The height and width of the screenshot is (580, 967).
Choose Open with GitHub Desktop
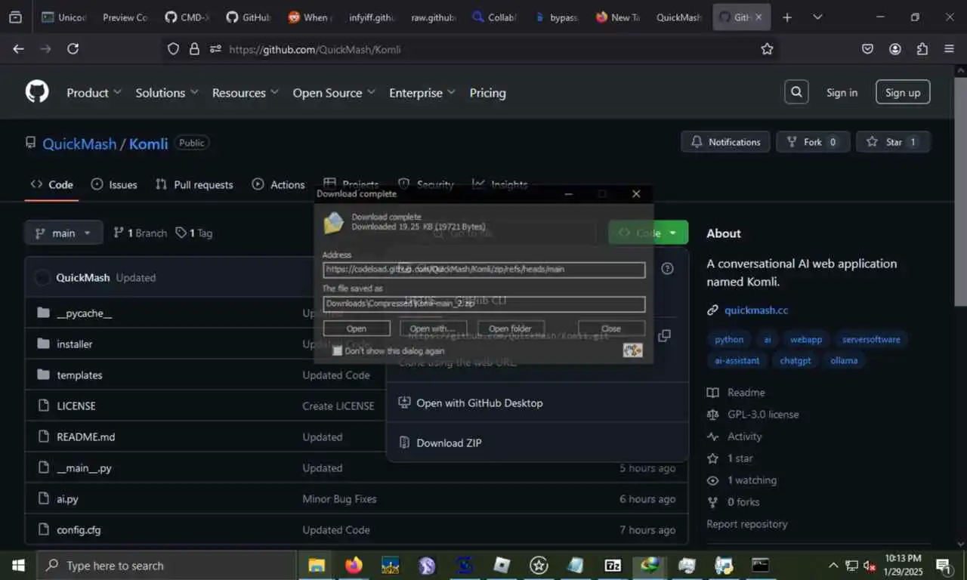471,403
